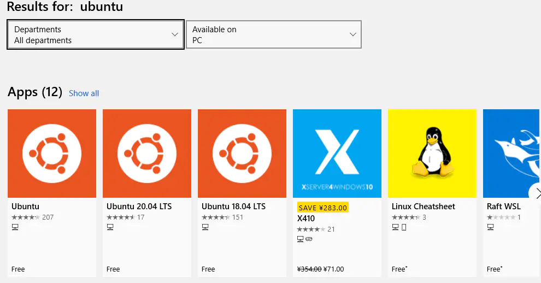Click the Free price under Ubuntu 20.04 LTS
The height and width of the screenshot is (283, 541).
pyautogui.click(x=113, y=269)
